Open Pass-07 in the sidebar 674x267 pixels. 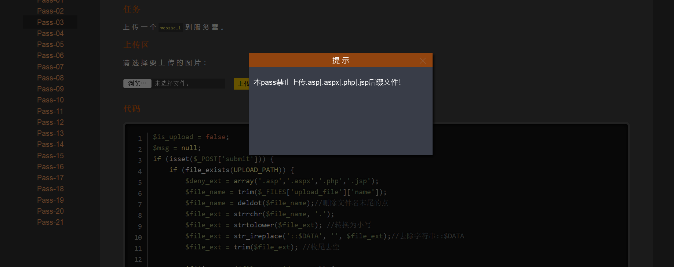50,67
